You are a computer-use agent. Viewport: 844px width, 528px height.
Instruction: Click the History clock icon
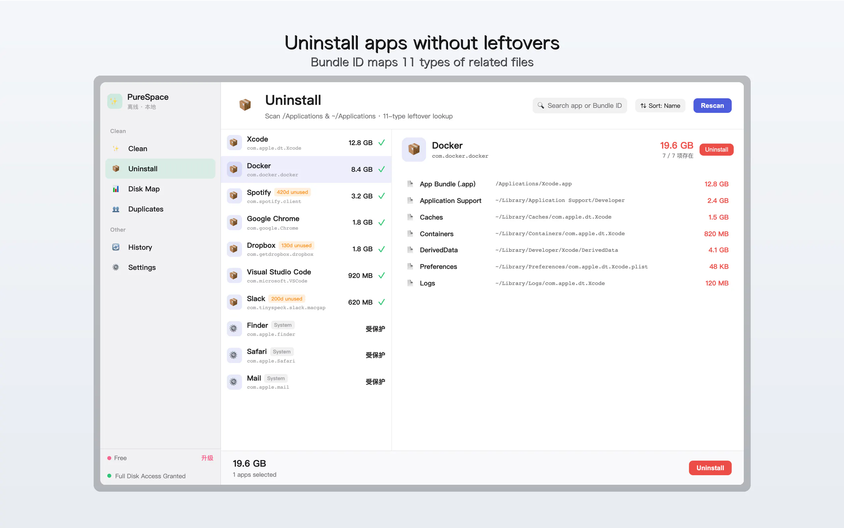click(x=116, y=247)
